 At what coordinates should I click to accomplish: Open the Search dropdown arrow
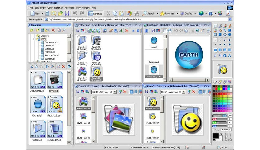click(157, 14)
